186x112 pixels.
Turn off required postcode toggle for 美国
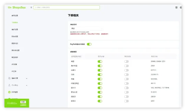[100, 61]
